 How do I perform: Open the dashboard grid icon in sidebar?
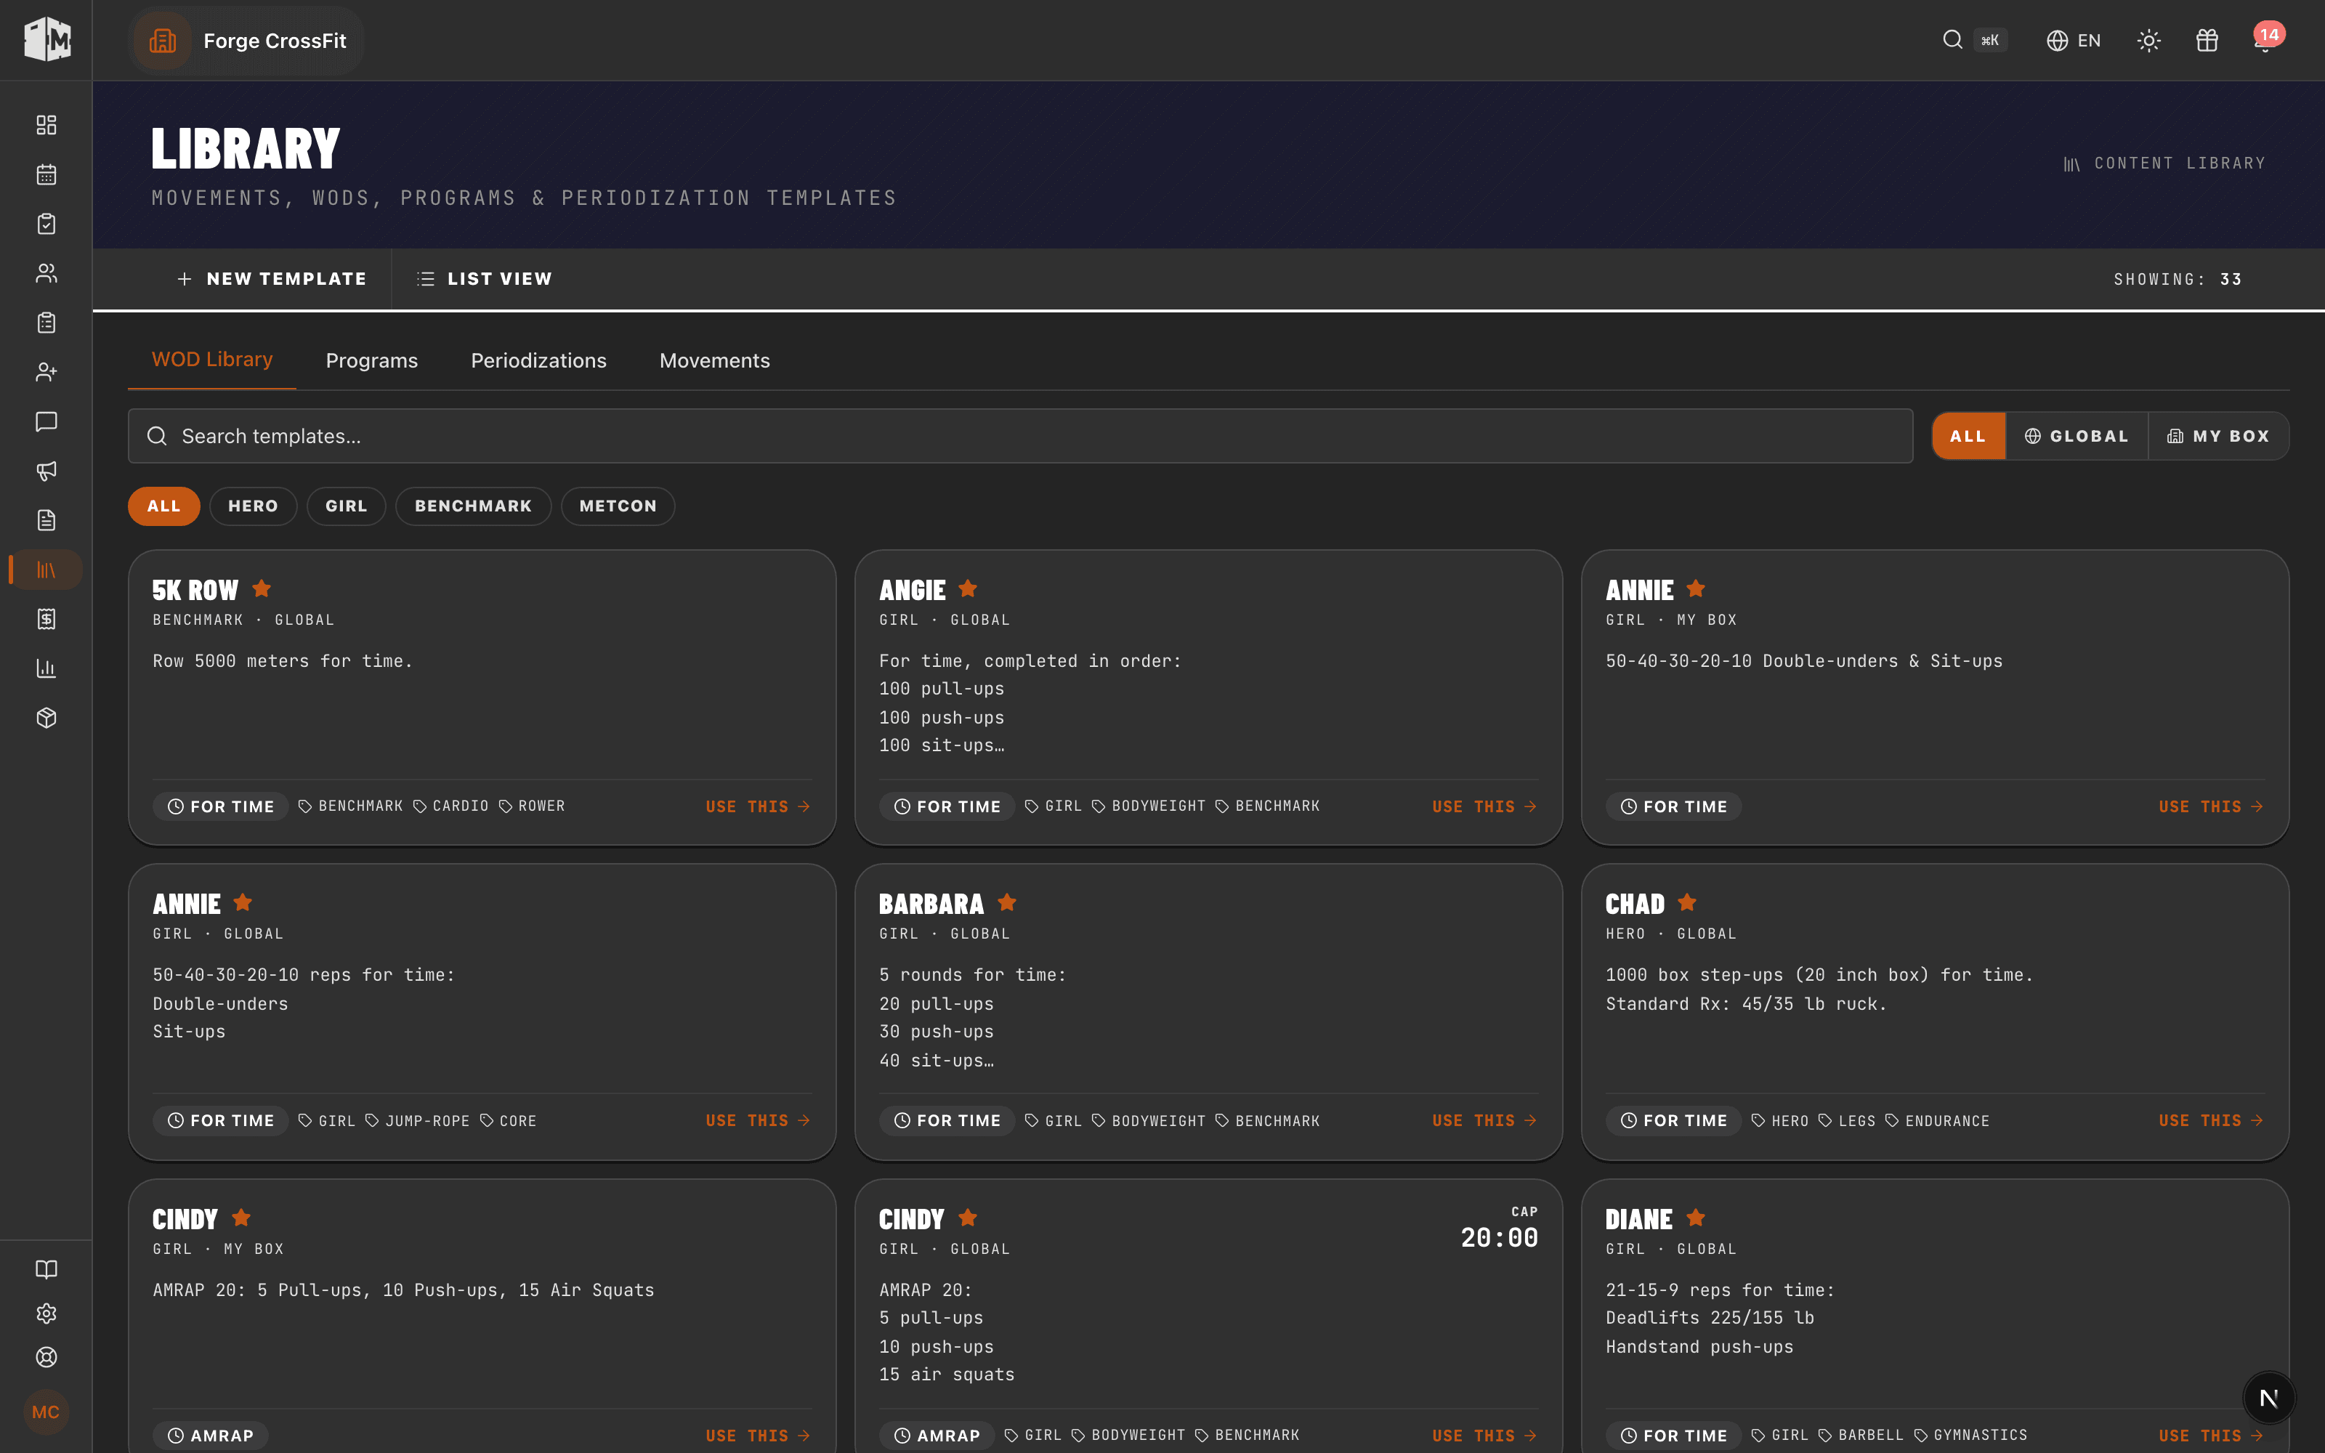46,125
